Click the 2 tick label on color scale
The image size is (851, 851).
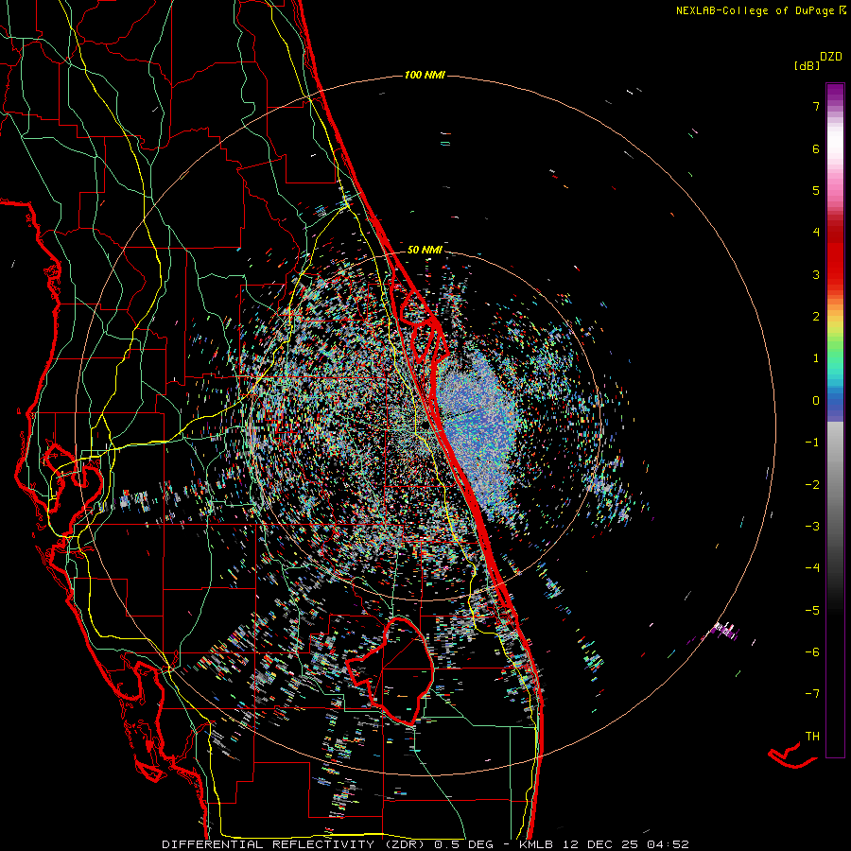coord(816,317)
